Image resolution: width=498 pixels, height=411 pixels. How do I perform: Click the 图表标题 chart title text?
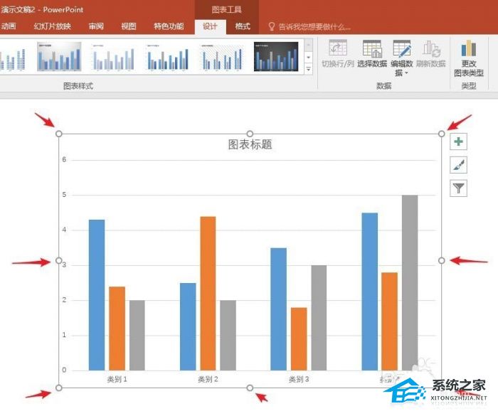point(250,144)
